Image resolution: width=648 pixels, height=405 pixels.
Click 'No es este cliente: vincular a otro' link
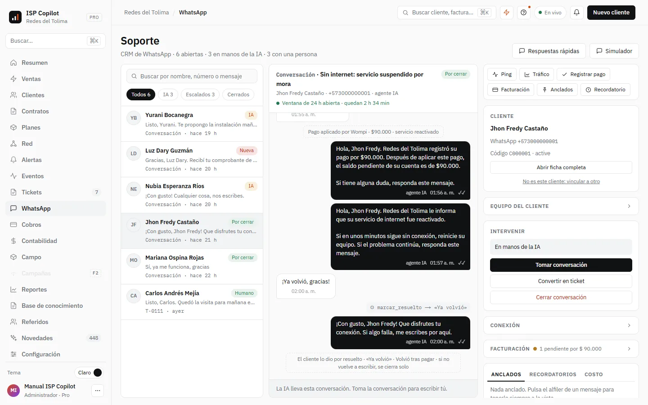click(x=561, y=181)
